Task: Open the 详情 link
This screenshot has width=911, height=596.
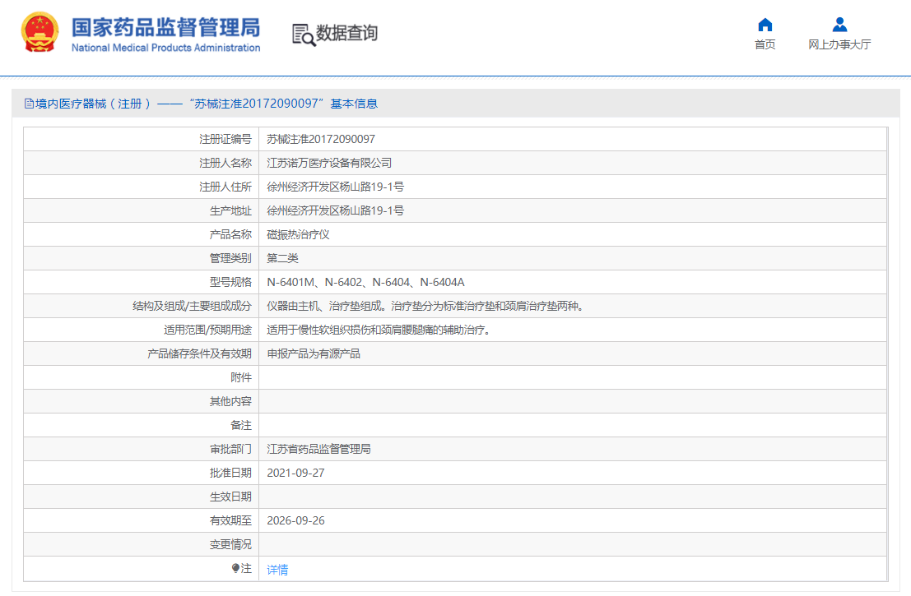Action: pos(277,570)
